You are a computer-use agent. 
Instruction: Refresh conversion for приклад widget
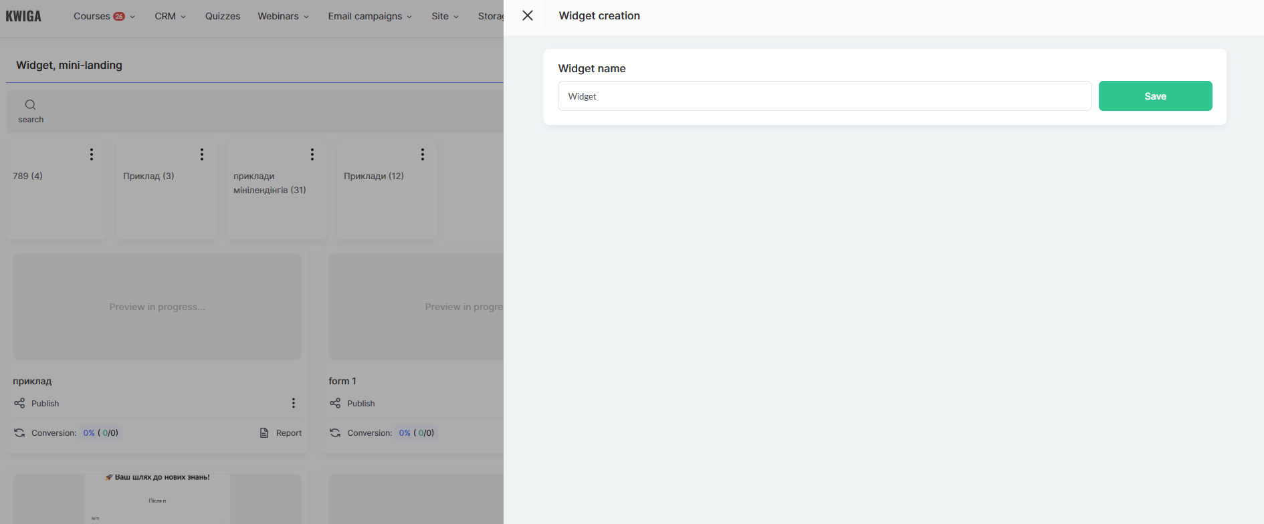tap(19, 433)
